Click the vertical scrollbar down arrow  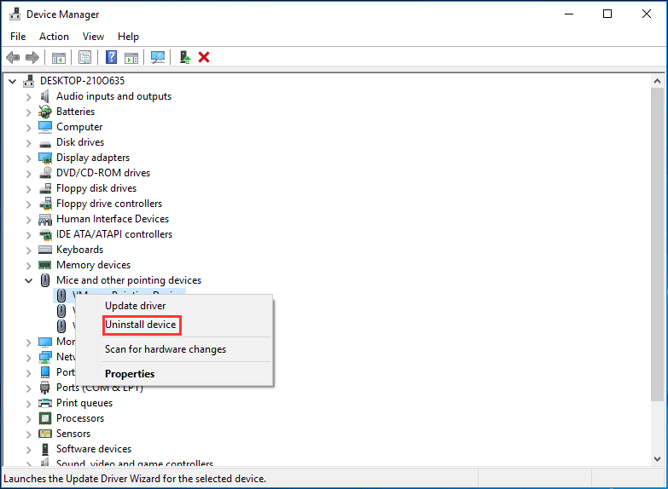point(657,458)
